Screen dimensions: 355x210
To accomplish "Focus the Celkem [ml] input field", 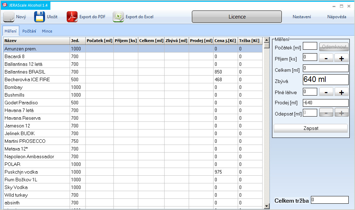I will click(326, 68).
